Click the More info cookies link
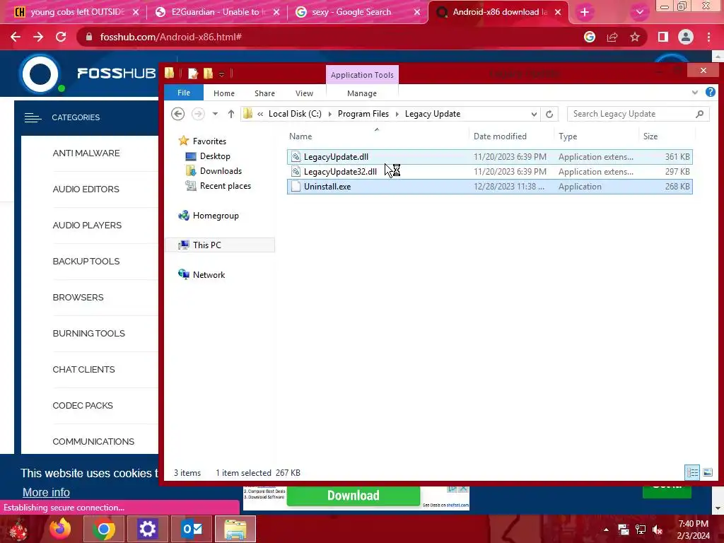 click(46, 492)
